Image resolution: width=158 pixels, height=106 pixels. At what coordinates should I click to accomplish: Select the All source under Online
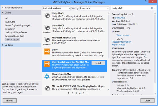pos(7,18)
